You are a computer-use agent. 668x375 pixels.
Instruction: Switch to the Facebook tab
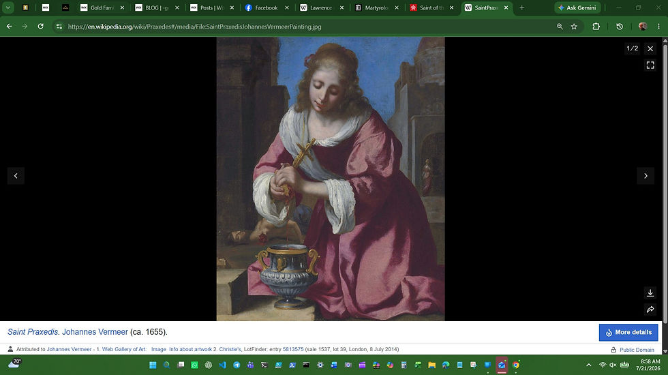tap(267, 7)
